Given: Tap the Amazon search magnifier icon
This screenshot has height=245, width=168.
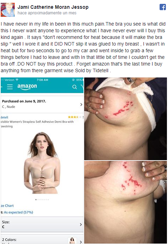Looking at the screenshot, I should click(75, 87).
